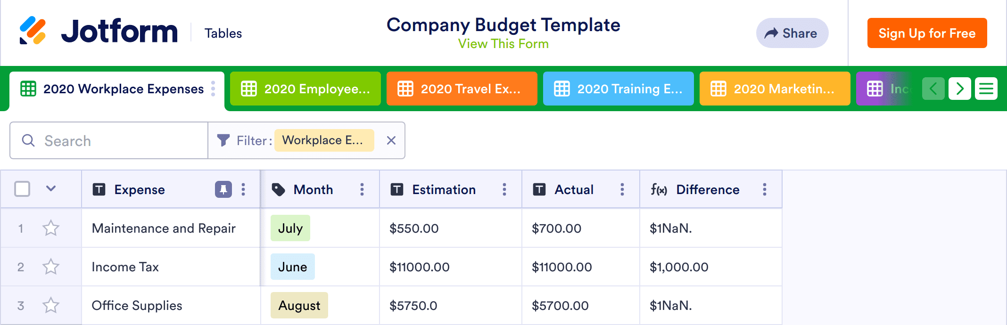Toggle the select-all rows checkbox
Viewport: 1007px width, 325px height.
(22, 189)
